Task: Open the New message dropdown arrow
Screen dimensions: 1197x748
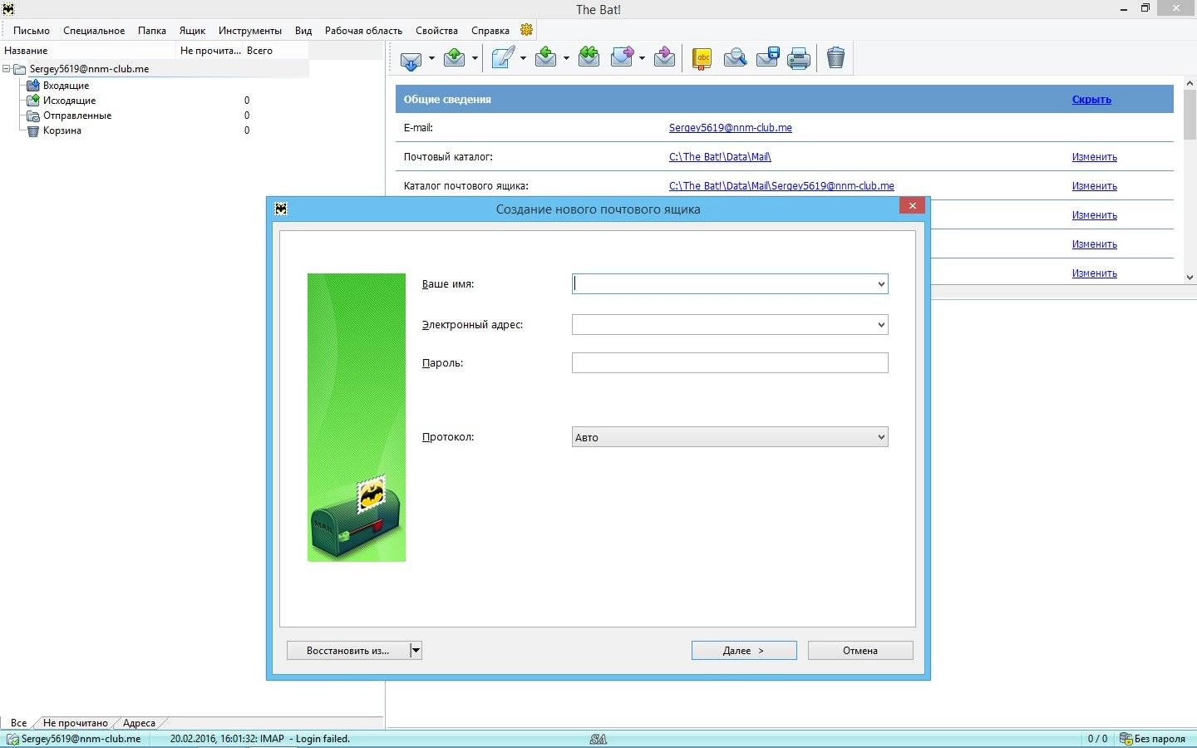Action: click(523, 58)
